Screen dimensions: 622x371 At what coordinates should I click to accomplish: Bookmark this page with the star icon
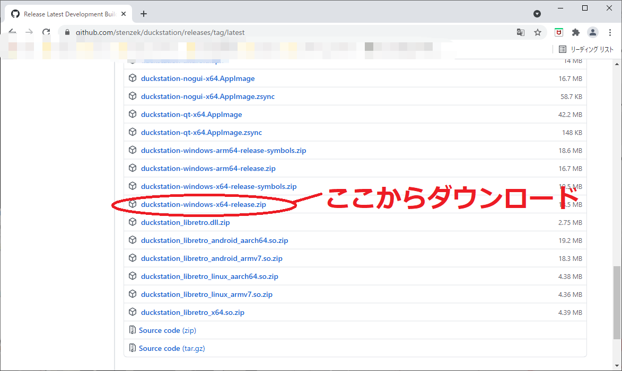tap(538, 32)
